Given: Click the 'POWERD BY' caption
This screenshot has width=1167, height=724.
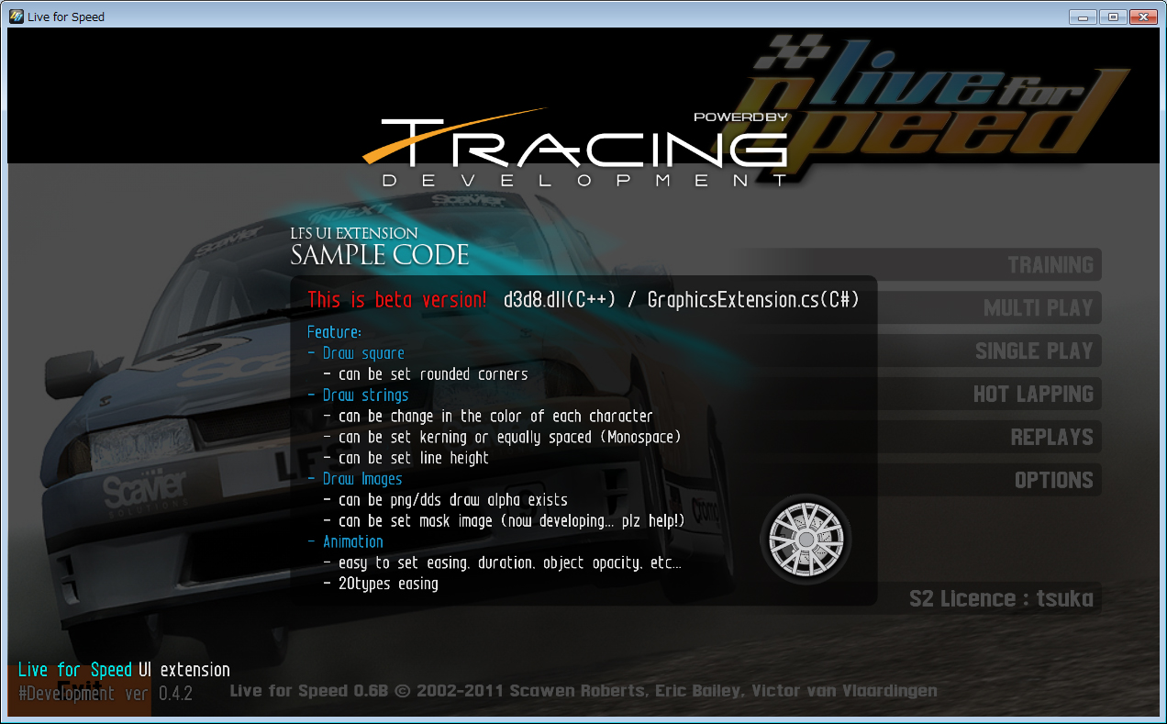Looking at the screenshot, I should point(740,117).
